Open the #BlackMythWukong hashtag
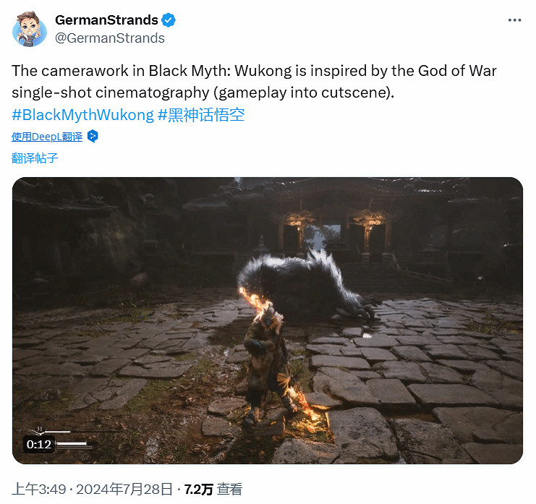The height and width of the screenshot is (504, 536). click(82, 115)
